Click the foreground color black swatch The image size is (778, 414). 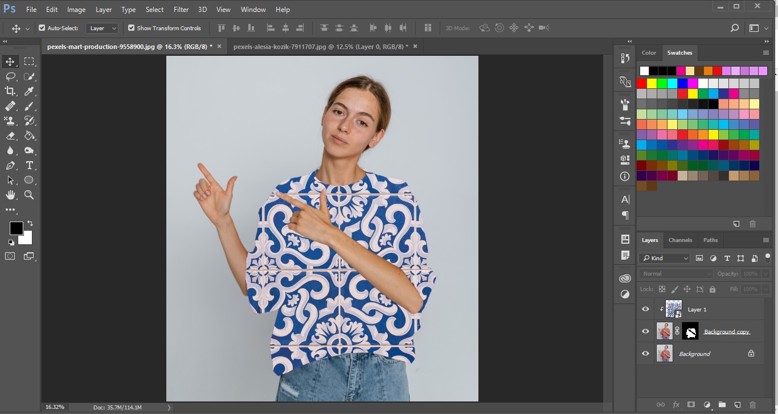(15, 228)
